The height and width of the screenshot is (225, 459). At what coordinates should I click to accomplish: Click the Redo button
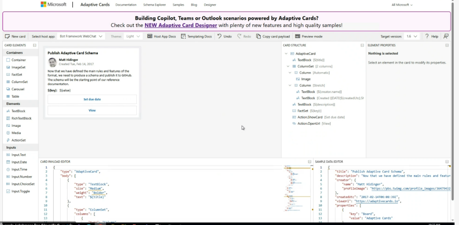tap(244, 37)
